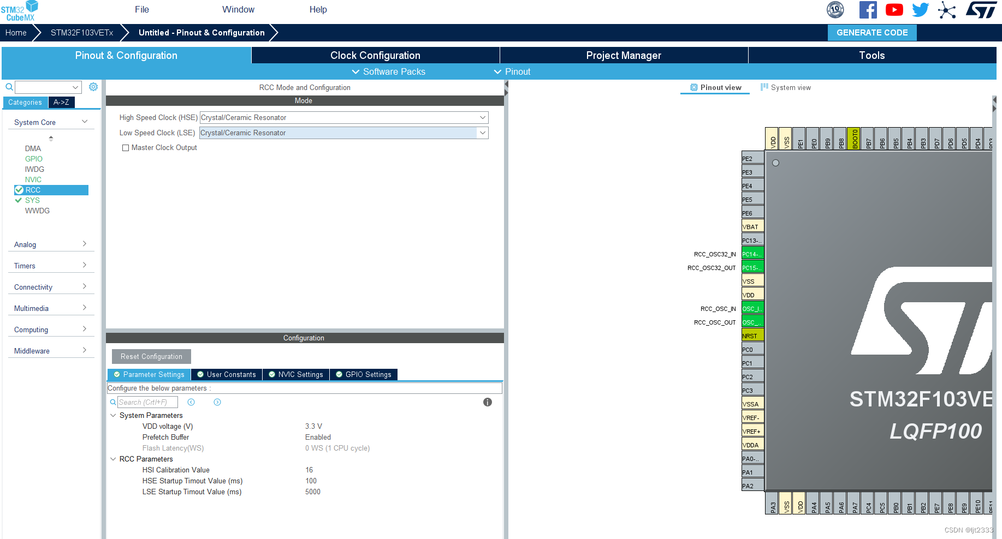Open the peripheral search combo box
The image size is (1002, 539).
point(48,87)
